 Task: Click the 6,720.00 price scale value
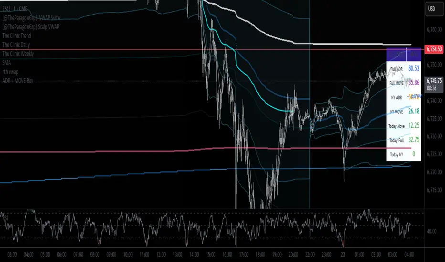(x=434, y=172)
